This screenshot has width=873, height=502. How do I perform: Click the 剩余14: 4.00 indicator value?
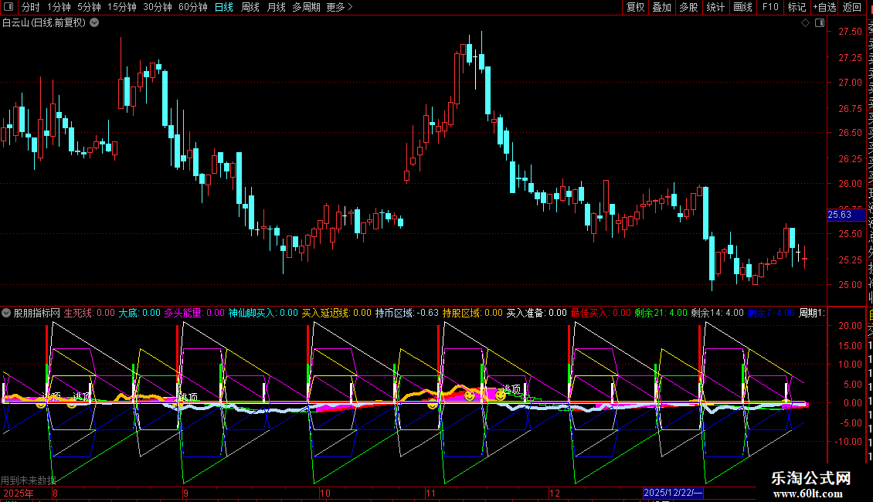718,314
